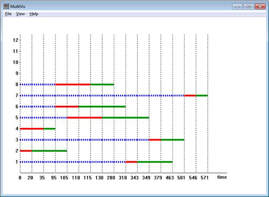Click the time axis value 110
269x197 pixels.
pyautogui.click(x=76, y=178)
